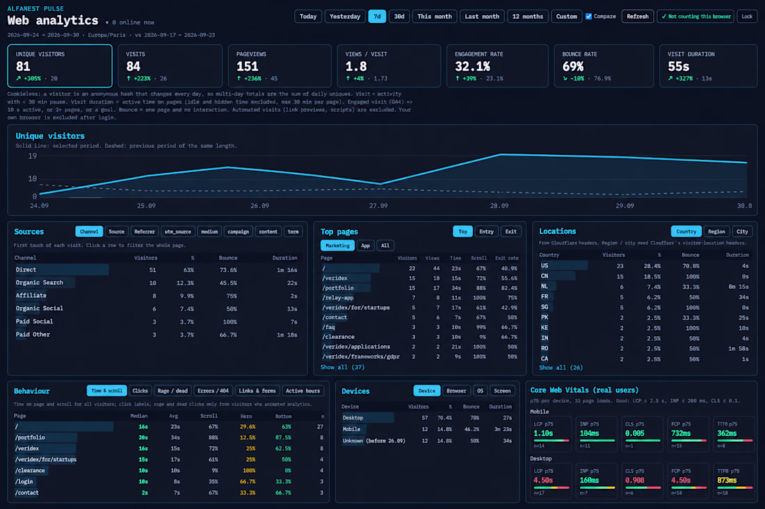Choose the 30d time range
The height and width of the screenshot is (509, 765).
pos(399,17)
